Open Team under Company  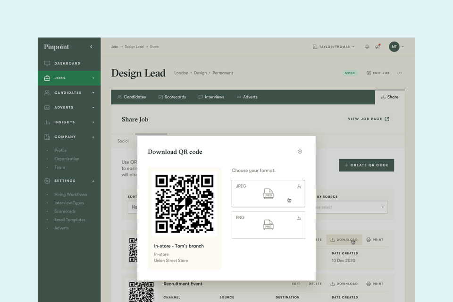[59, 167]
